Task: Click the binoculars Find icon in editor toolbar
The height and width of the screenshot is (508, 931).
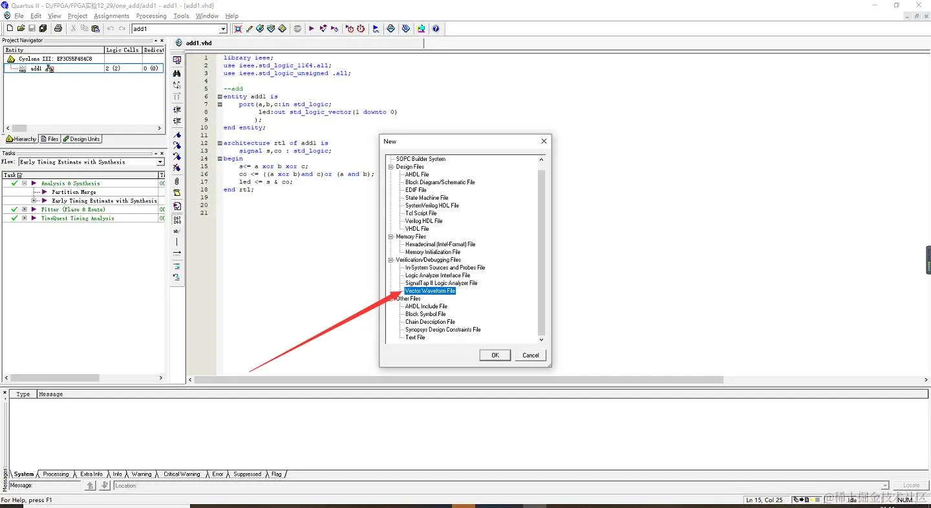Action: (x=177, y=73)
